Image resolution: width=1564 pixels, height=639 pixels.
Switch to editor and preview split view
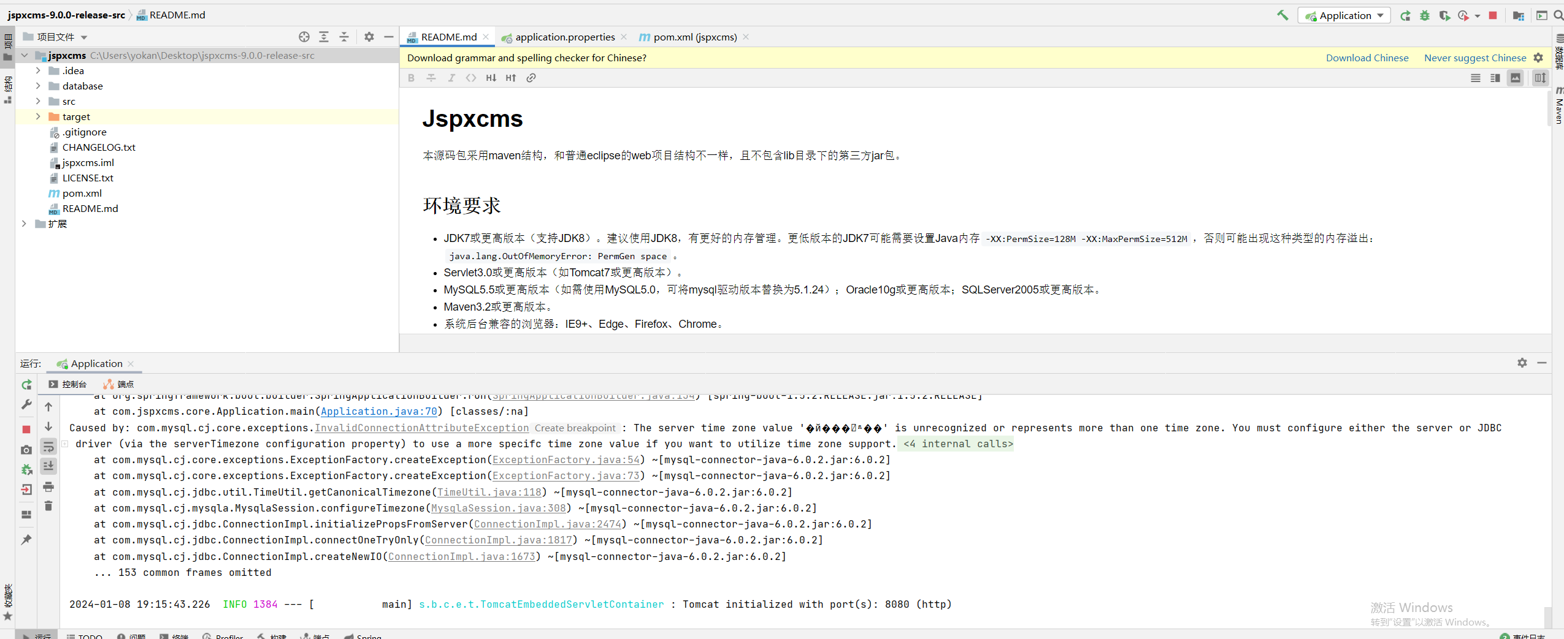(x=1495, y=78)
